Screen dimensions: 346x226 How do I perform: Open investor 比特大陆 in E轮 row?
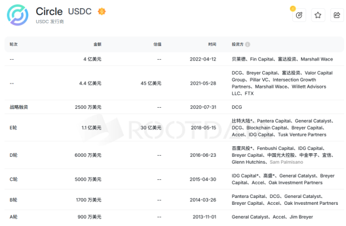[x=242, y=121]
